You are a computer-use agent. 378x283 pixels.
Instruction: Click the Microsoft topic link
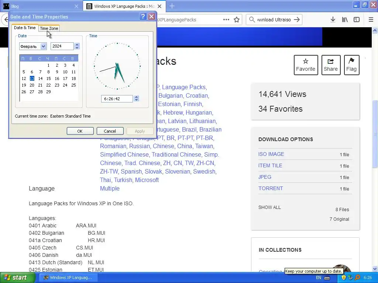pyautogui.click(x=147, y=180)
